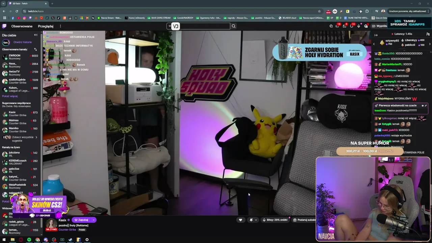Click the Podaruj subskrypcję gift button

[304, 220]
